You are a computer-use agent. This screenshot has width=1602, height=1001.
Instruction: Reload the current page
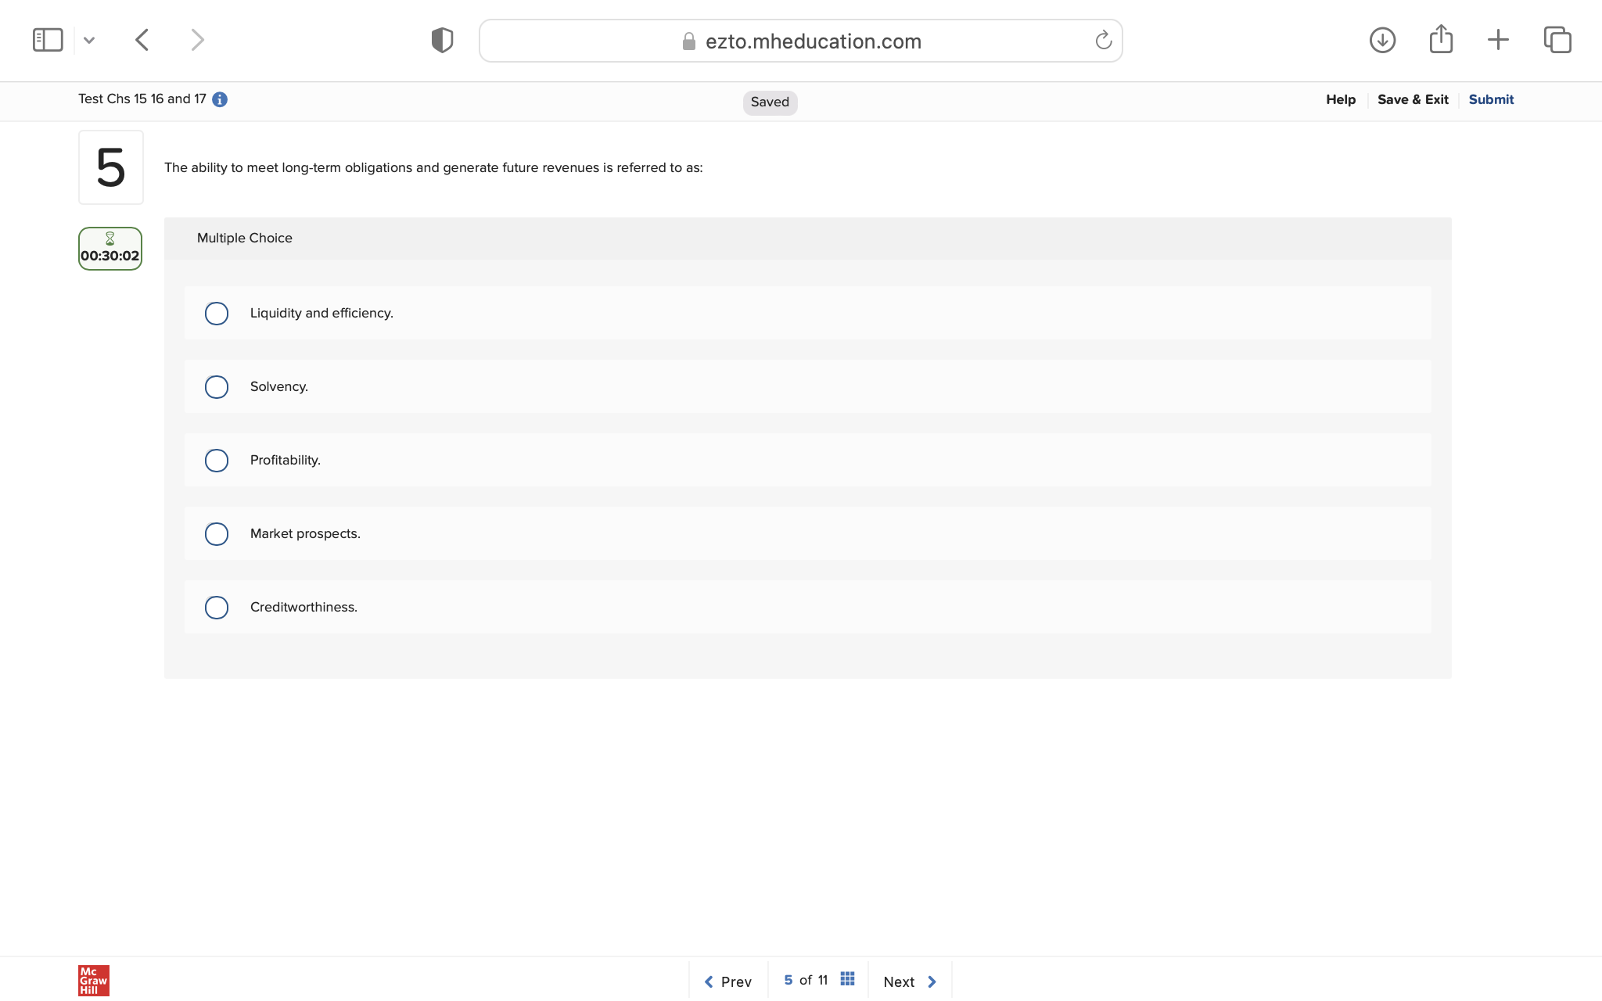(x=1102, y=40)
